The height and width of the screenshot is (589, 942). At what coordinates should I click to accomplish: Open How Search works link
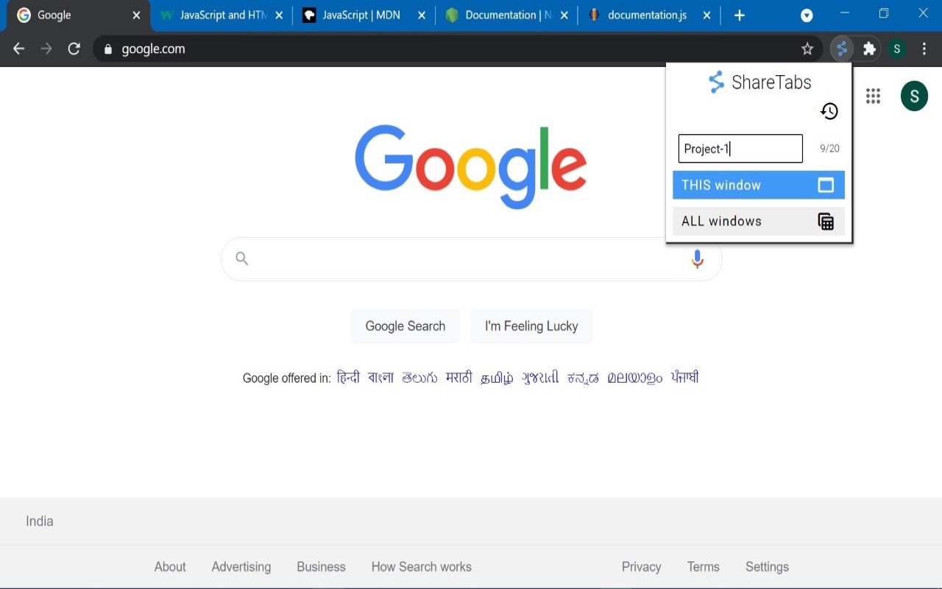(x=421, y=567)
